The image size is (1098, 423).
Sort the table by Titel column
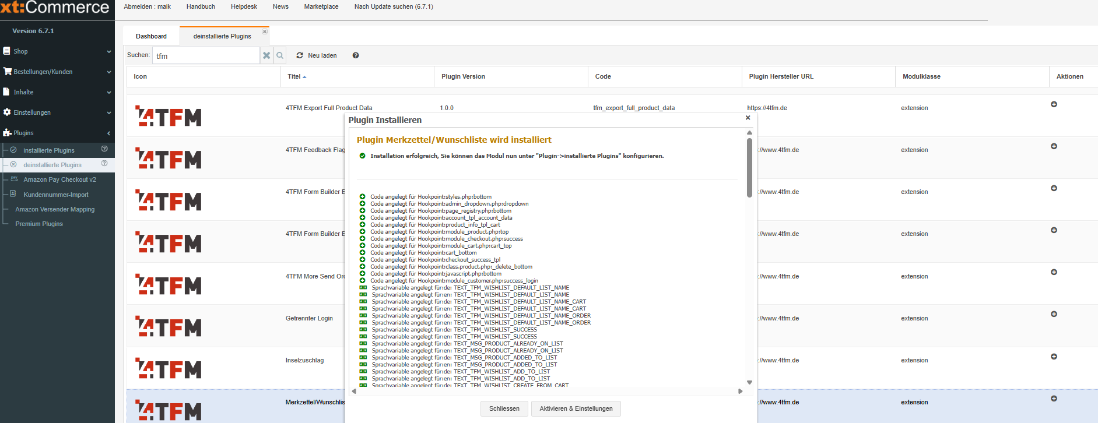click(357, 76)
